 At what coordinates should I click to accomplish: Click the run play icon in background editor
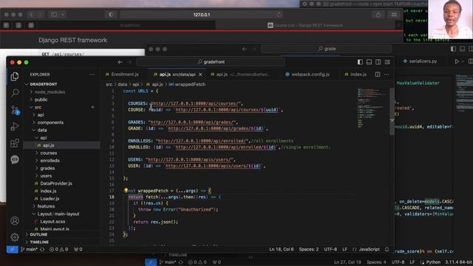457,61
